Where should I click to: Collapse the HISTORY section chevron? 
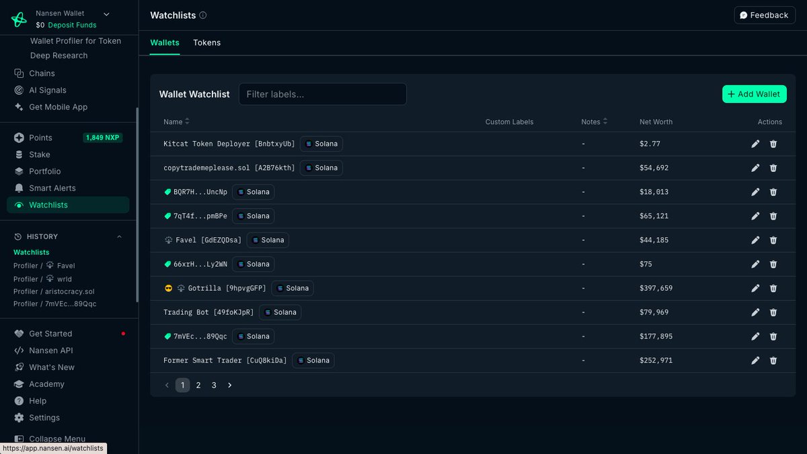(x=119, y=236)
